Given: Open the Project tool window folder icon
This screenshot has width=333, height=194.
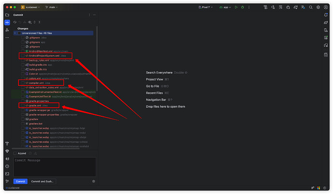Looking at the screenshot, I should 7,15.
